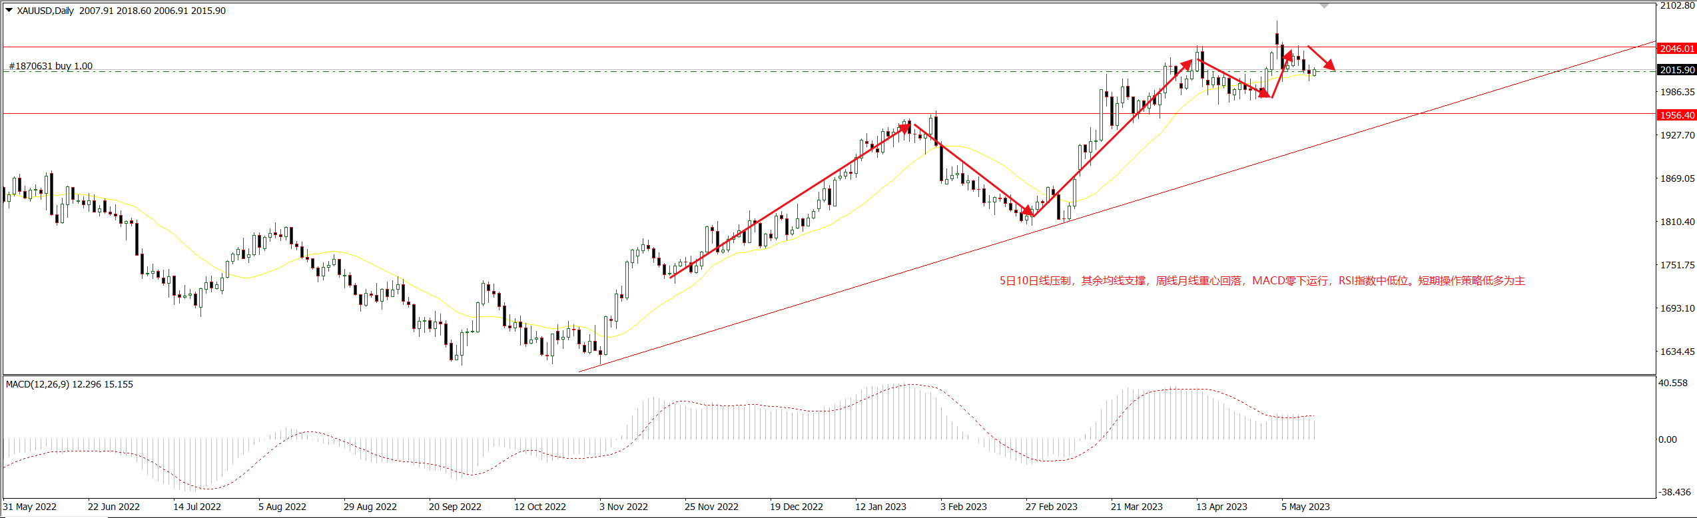Viewport: 1697px width, 518px height.
Task: Click the 19 Dec 2022 date label
Action: point(797,507)
